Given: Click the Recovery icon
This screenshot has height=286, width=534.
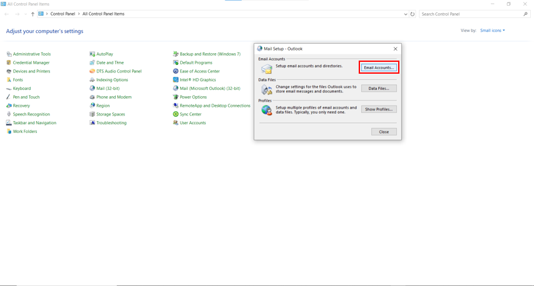Looking at the screenshot, I should pyautogui.click(x=9, y=106).
